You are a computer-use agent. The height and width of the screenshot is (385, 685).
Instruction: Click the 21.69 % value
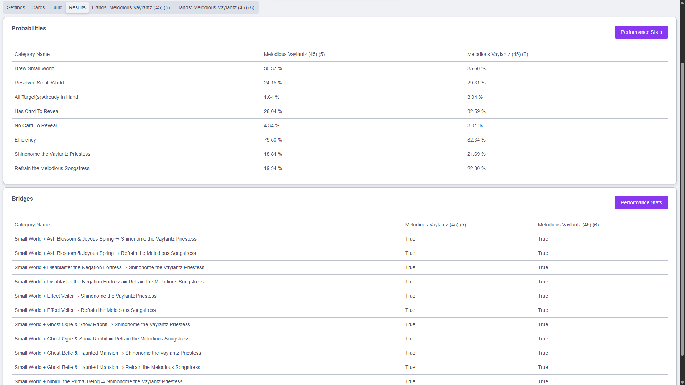point(476,154)
